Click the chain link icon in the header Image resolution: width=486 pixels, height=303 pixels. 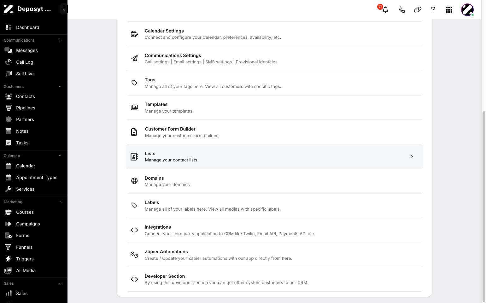click(418, 10)
